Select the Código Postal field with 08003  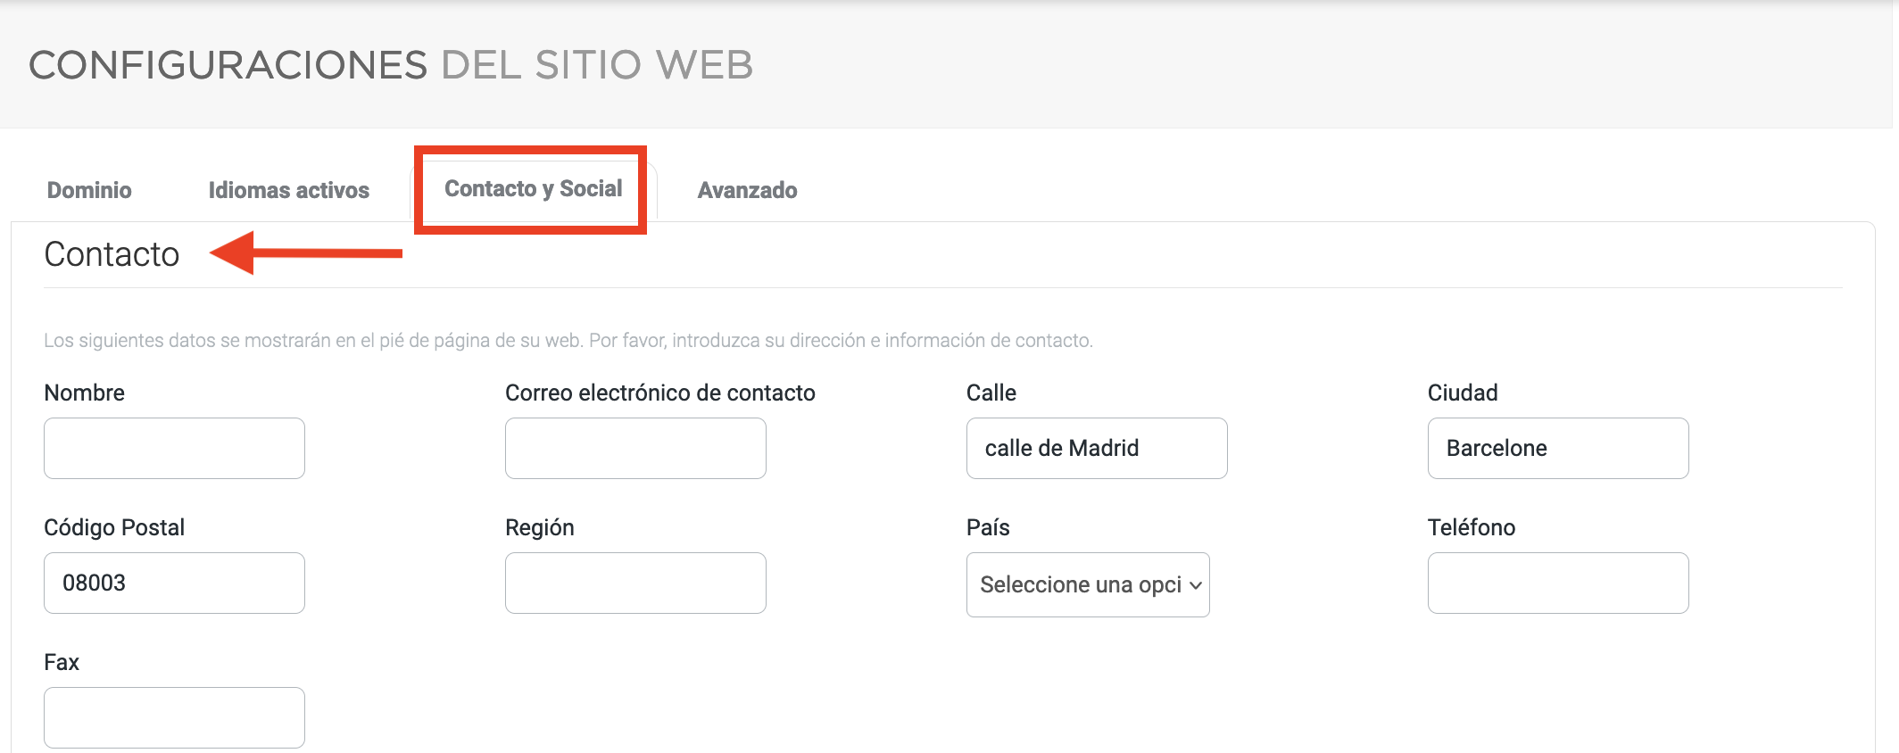tap(174, 583)
